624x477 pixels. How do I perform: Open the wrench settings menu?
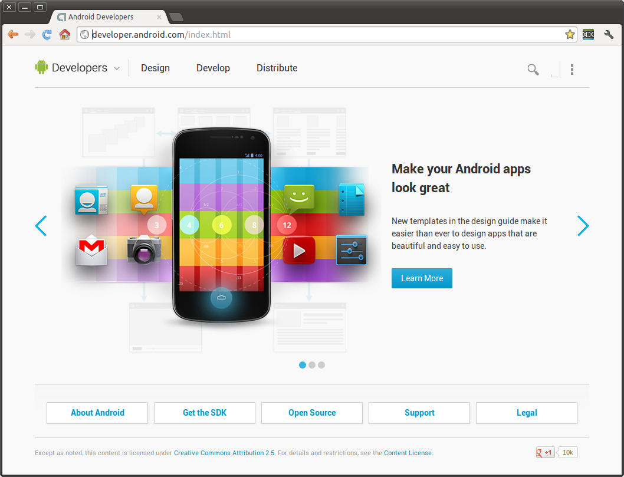click(609, 35)
